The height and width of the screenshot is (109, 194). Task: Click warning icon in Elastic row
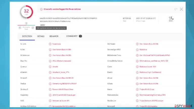click(x=137, y=72)
